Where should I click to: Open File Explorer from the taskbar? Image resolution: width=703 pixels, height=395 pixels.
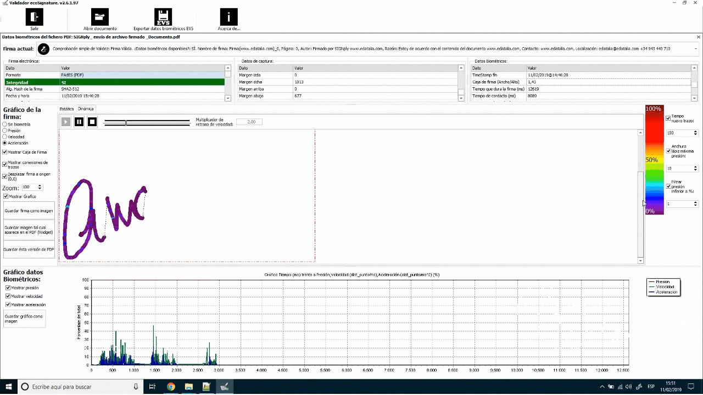[x=188, y=387]
